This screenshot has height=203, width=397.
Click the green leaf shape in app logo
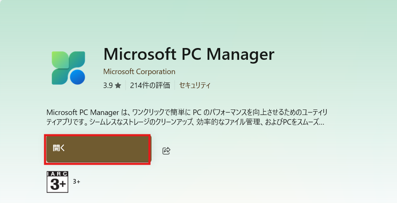(x=60, y=60)
